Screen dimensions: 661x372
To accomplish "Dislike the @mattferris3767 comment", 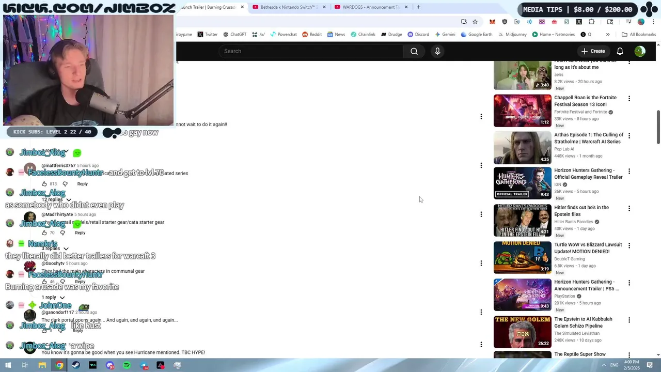I will click(65, 184).
